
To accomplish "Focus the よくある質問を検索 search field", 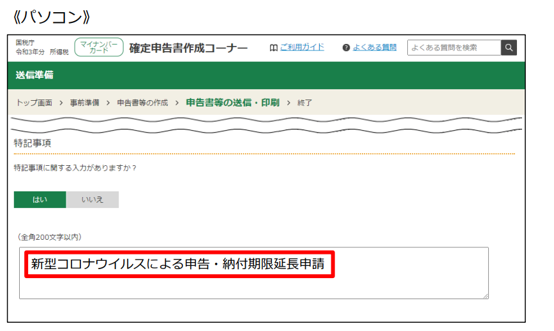I will coord(454,48).
